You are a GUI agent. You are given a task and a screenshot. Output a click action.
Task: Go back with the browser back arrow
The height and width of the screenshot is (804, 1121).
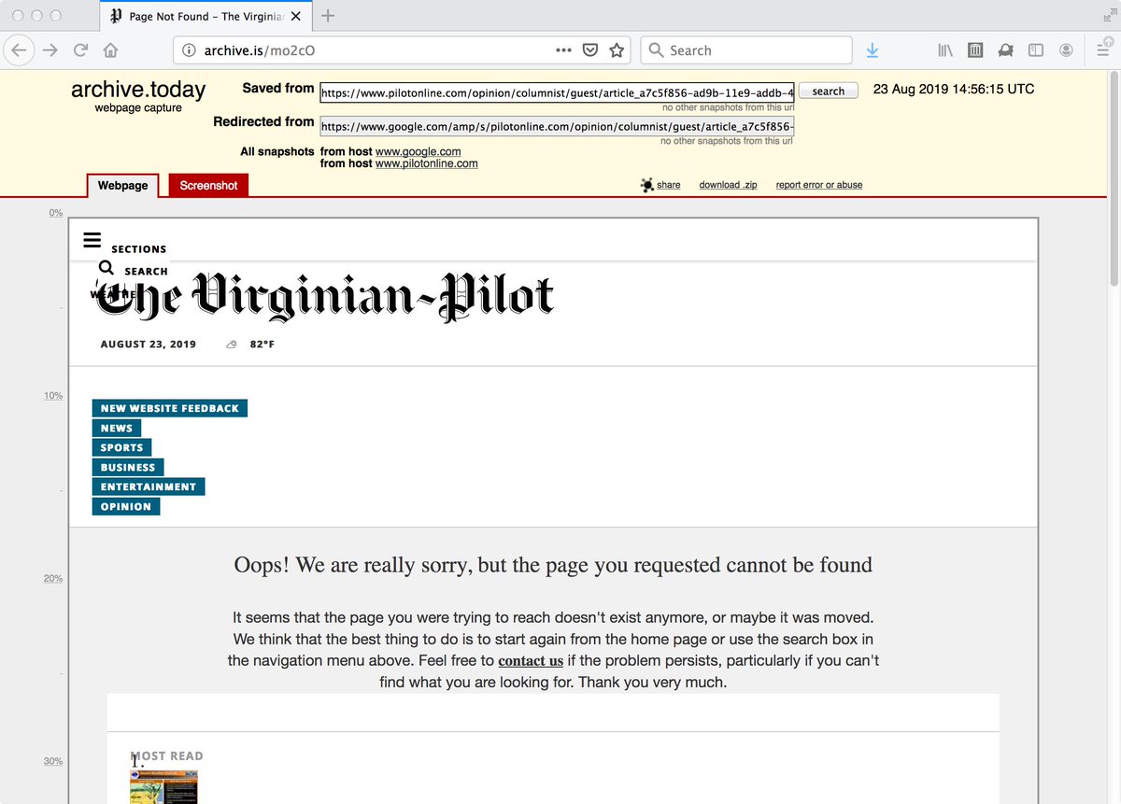pos(21,50)
